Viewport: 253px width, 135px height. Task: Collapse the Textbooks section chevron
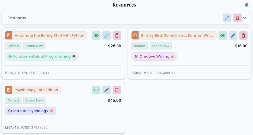point(245,18)
